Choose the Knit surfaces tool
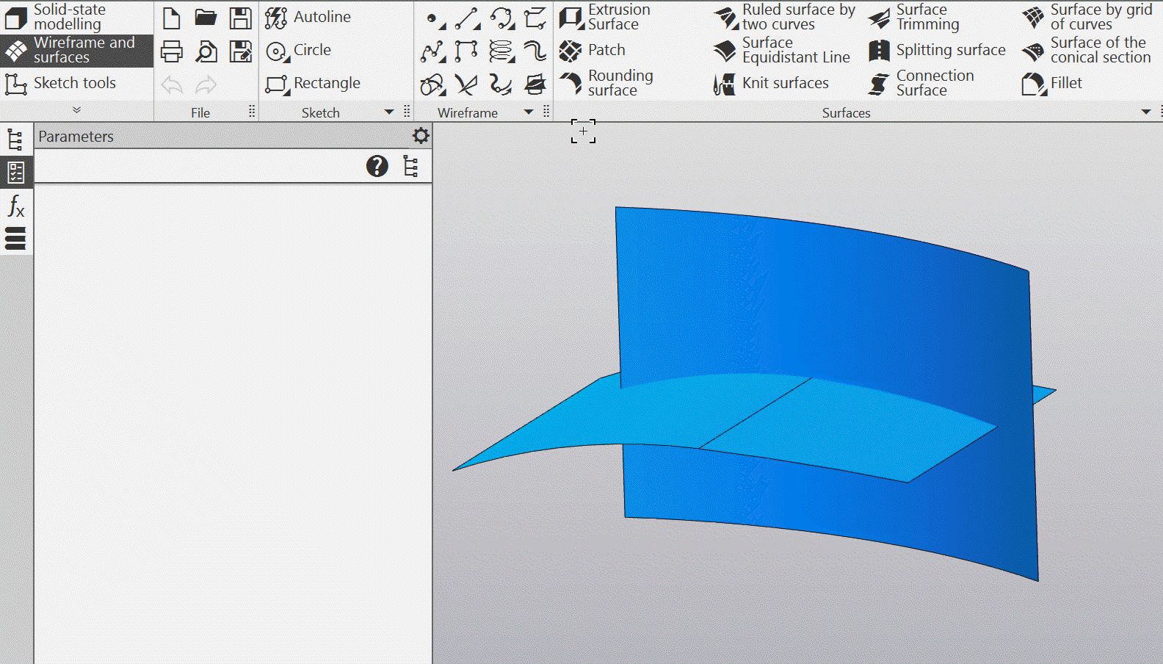1163x664 pixels. 772,83
